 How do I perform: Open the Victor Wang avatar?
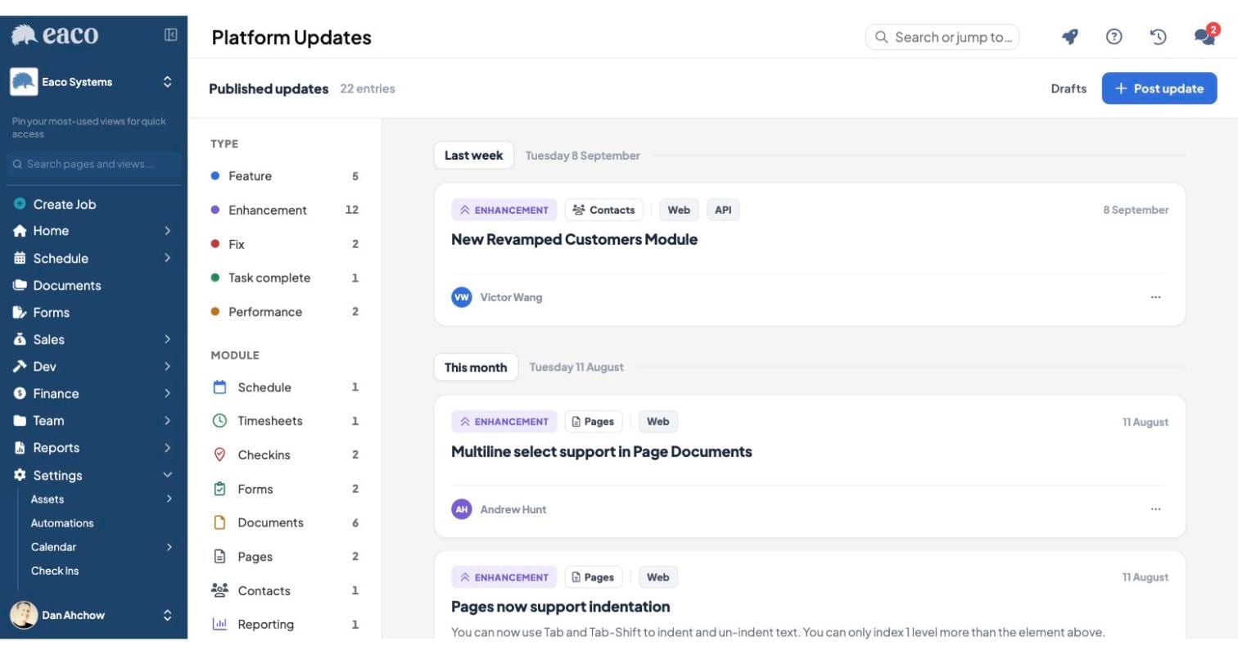click(462, 297)
